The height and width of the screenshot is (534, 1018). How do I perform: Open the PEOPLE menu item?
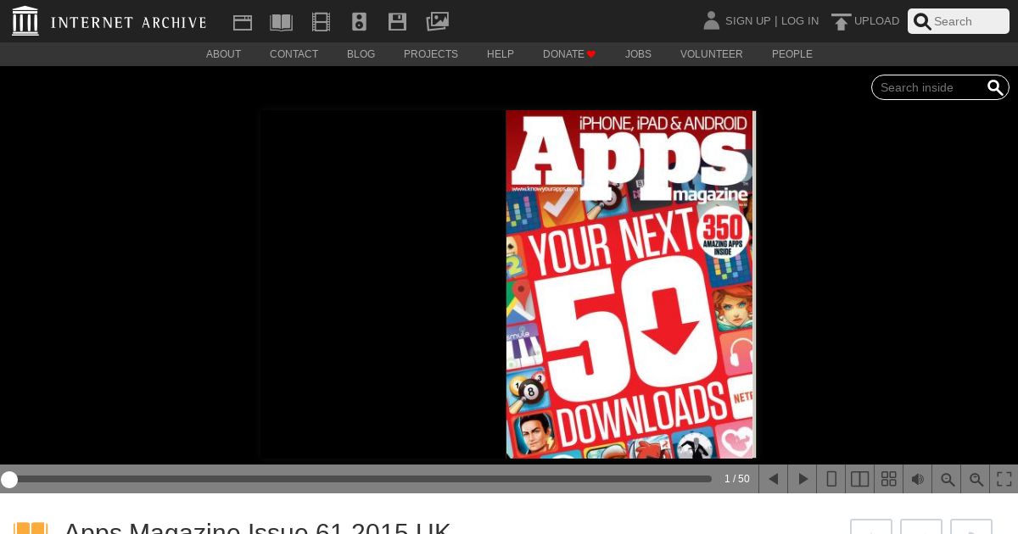(x=792, y=54)
